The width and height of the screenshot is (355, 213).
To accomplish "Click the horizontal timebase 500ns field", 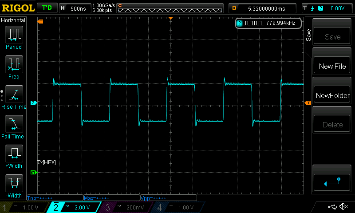I will (75, 8).
